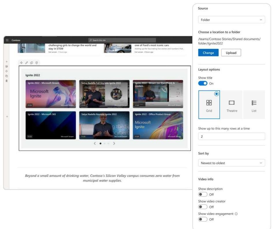Screen dimensions: 276x229
Task: Click Ford's most iconic cars headline
Action: click(152, 45)
